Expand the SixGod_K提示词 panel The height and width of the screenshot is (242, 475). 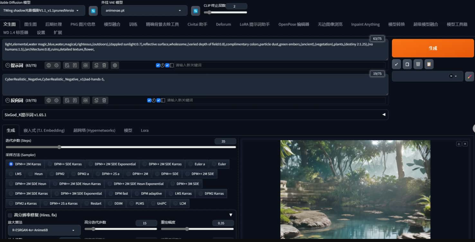(x=384, y=115)
